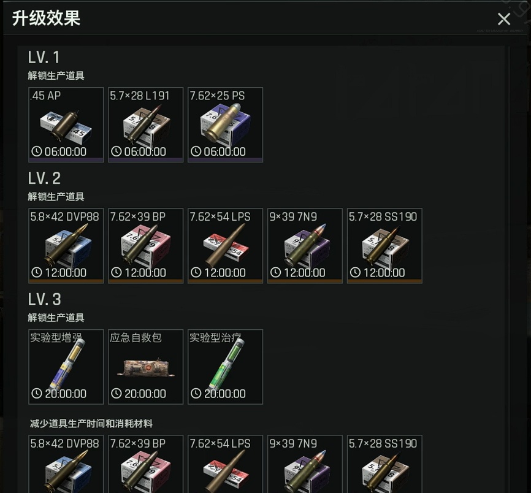This screenshot has height=493, width=531.
Task: Select LV. 2 5.7×28 SS190 ammo
Action: (x=384, y=245)
